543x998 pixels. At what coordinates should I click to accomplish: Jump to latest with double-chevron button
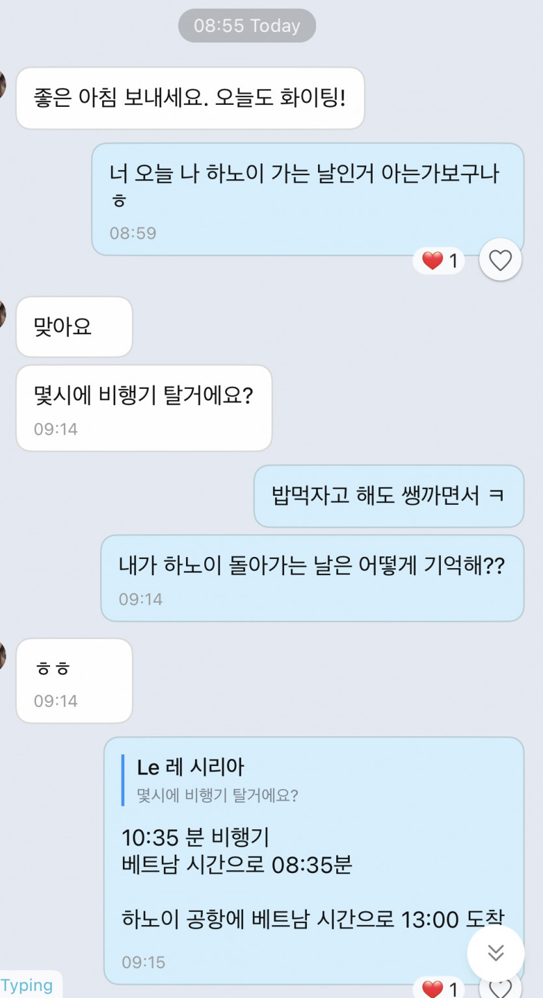click(496, 953)
